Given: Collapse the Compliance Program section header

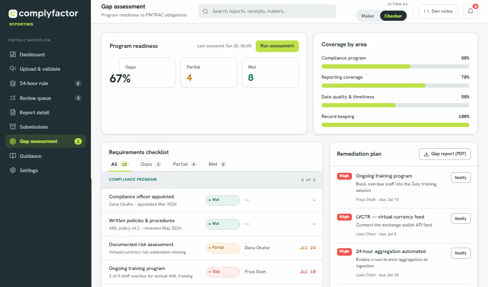Looking at the screenshot, I should 212,180.
